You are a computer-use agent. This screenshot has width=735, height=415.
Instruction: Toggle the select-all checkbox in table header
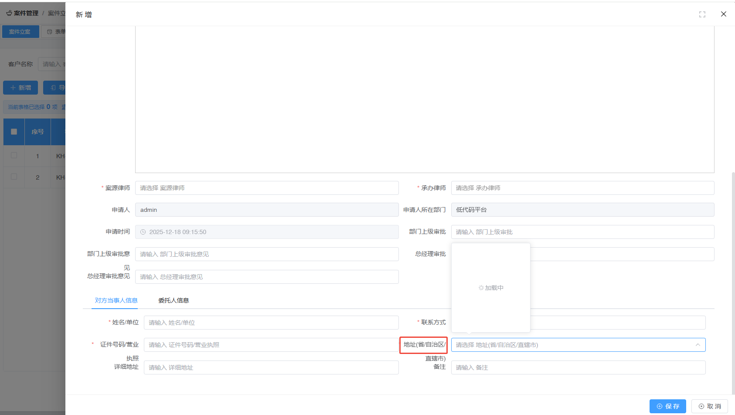click(14, 132)
